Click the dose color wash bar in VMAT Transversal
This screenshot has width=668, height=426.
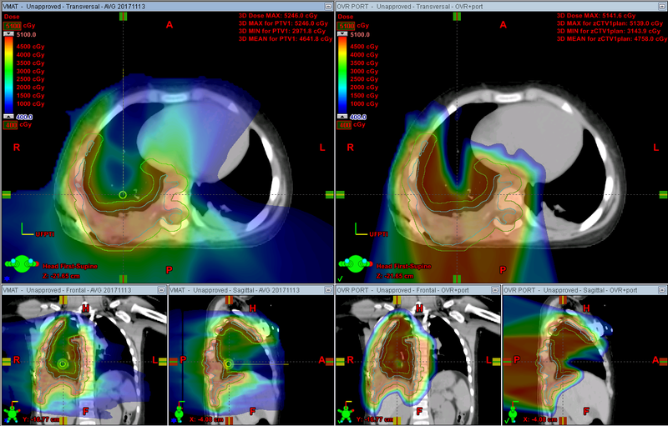pos(8,75)
